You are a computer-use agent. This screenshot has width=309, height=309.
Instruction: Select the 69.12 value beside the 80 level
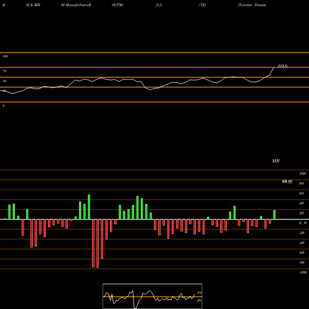287,182
